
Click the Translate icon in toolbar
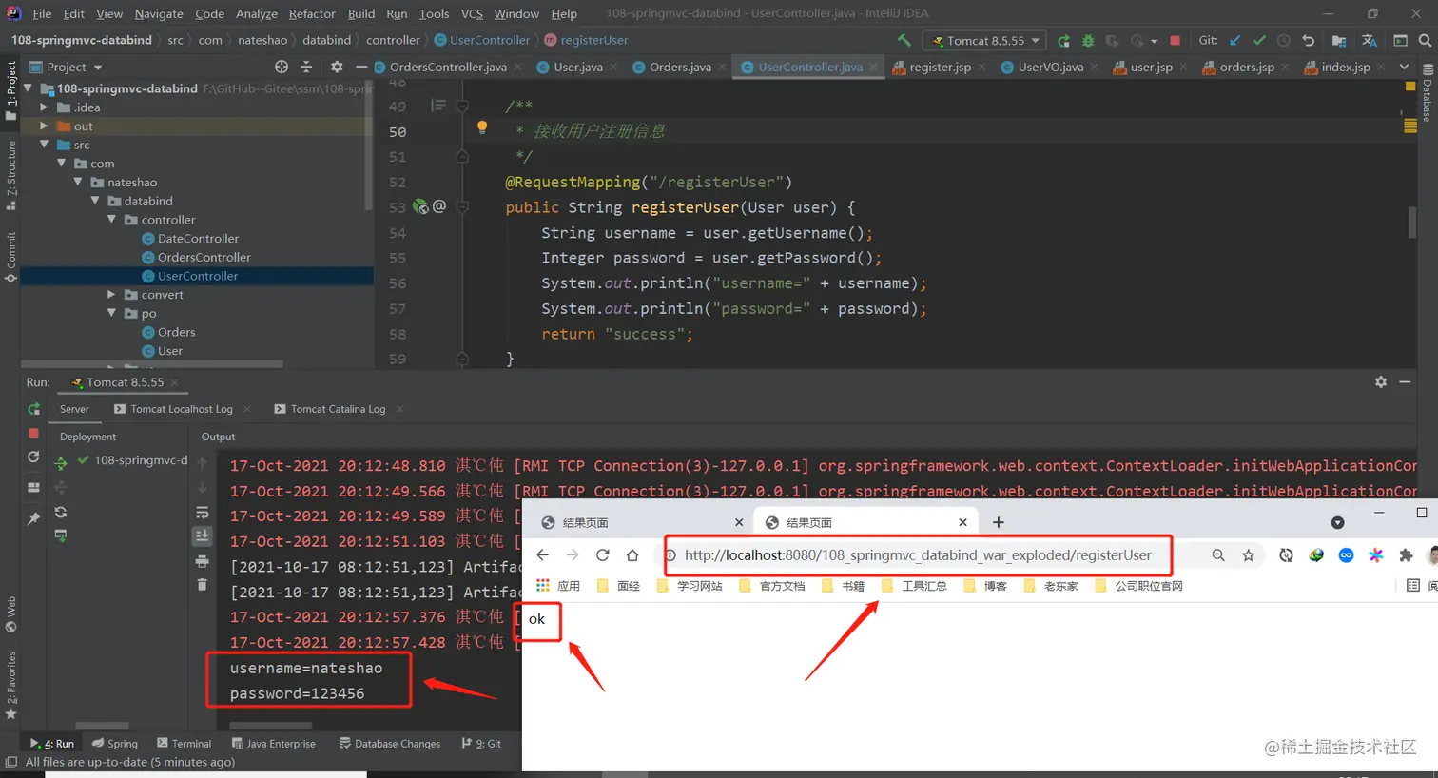[x=1370, y=40]
